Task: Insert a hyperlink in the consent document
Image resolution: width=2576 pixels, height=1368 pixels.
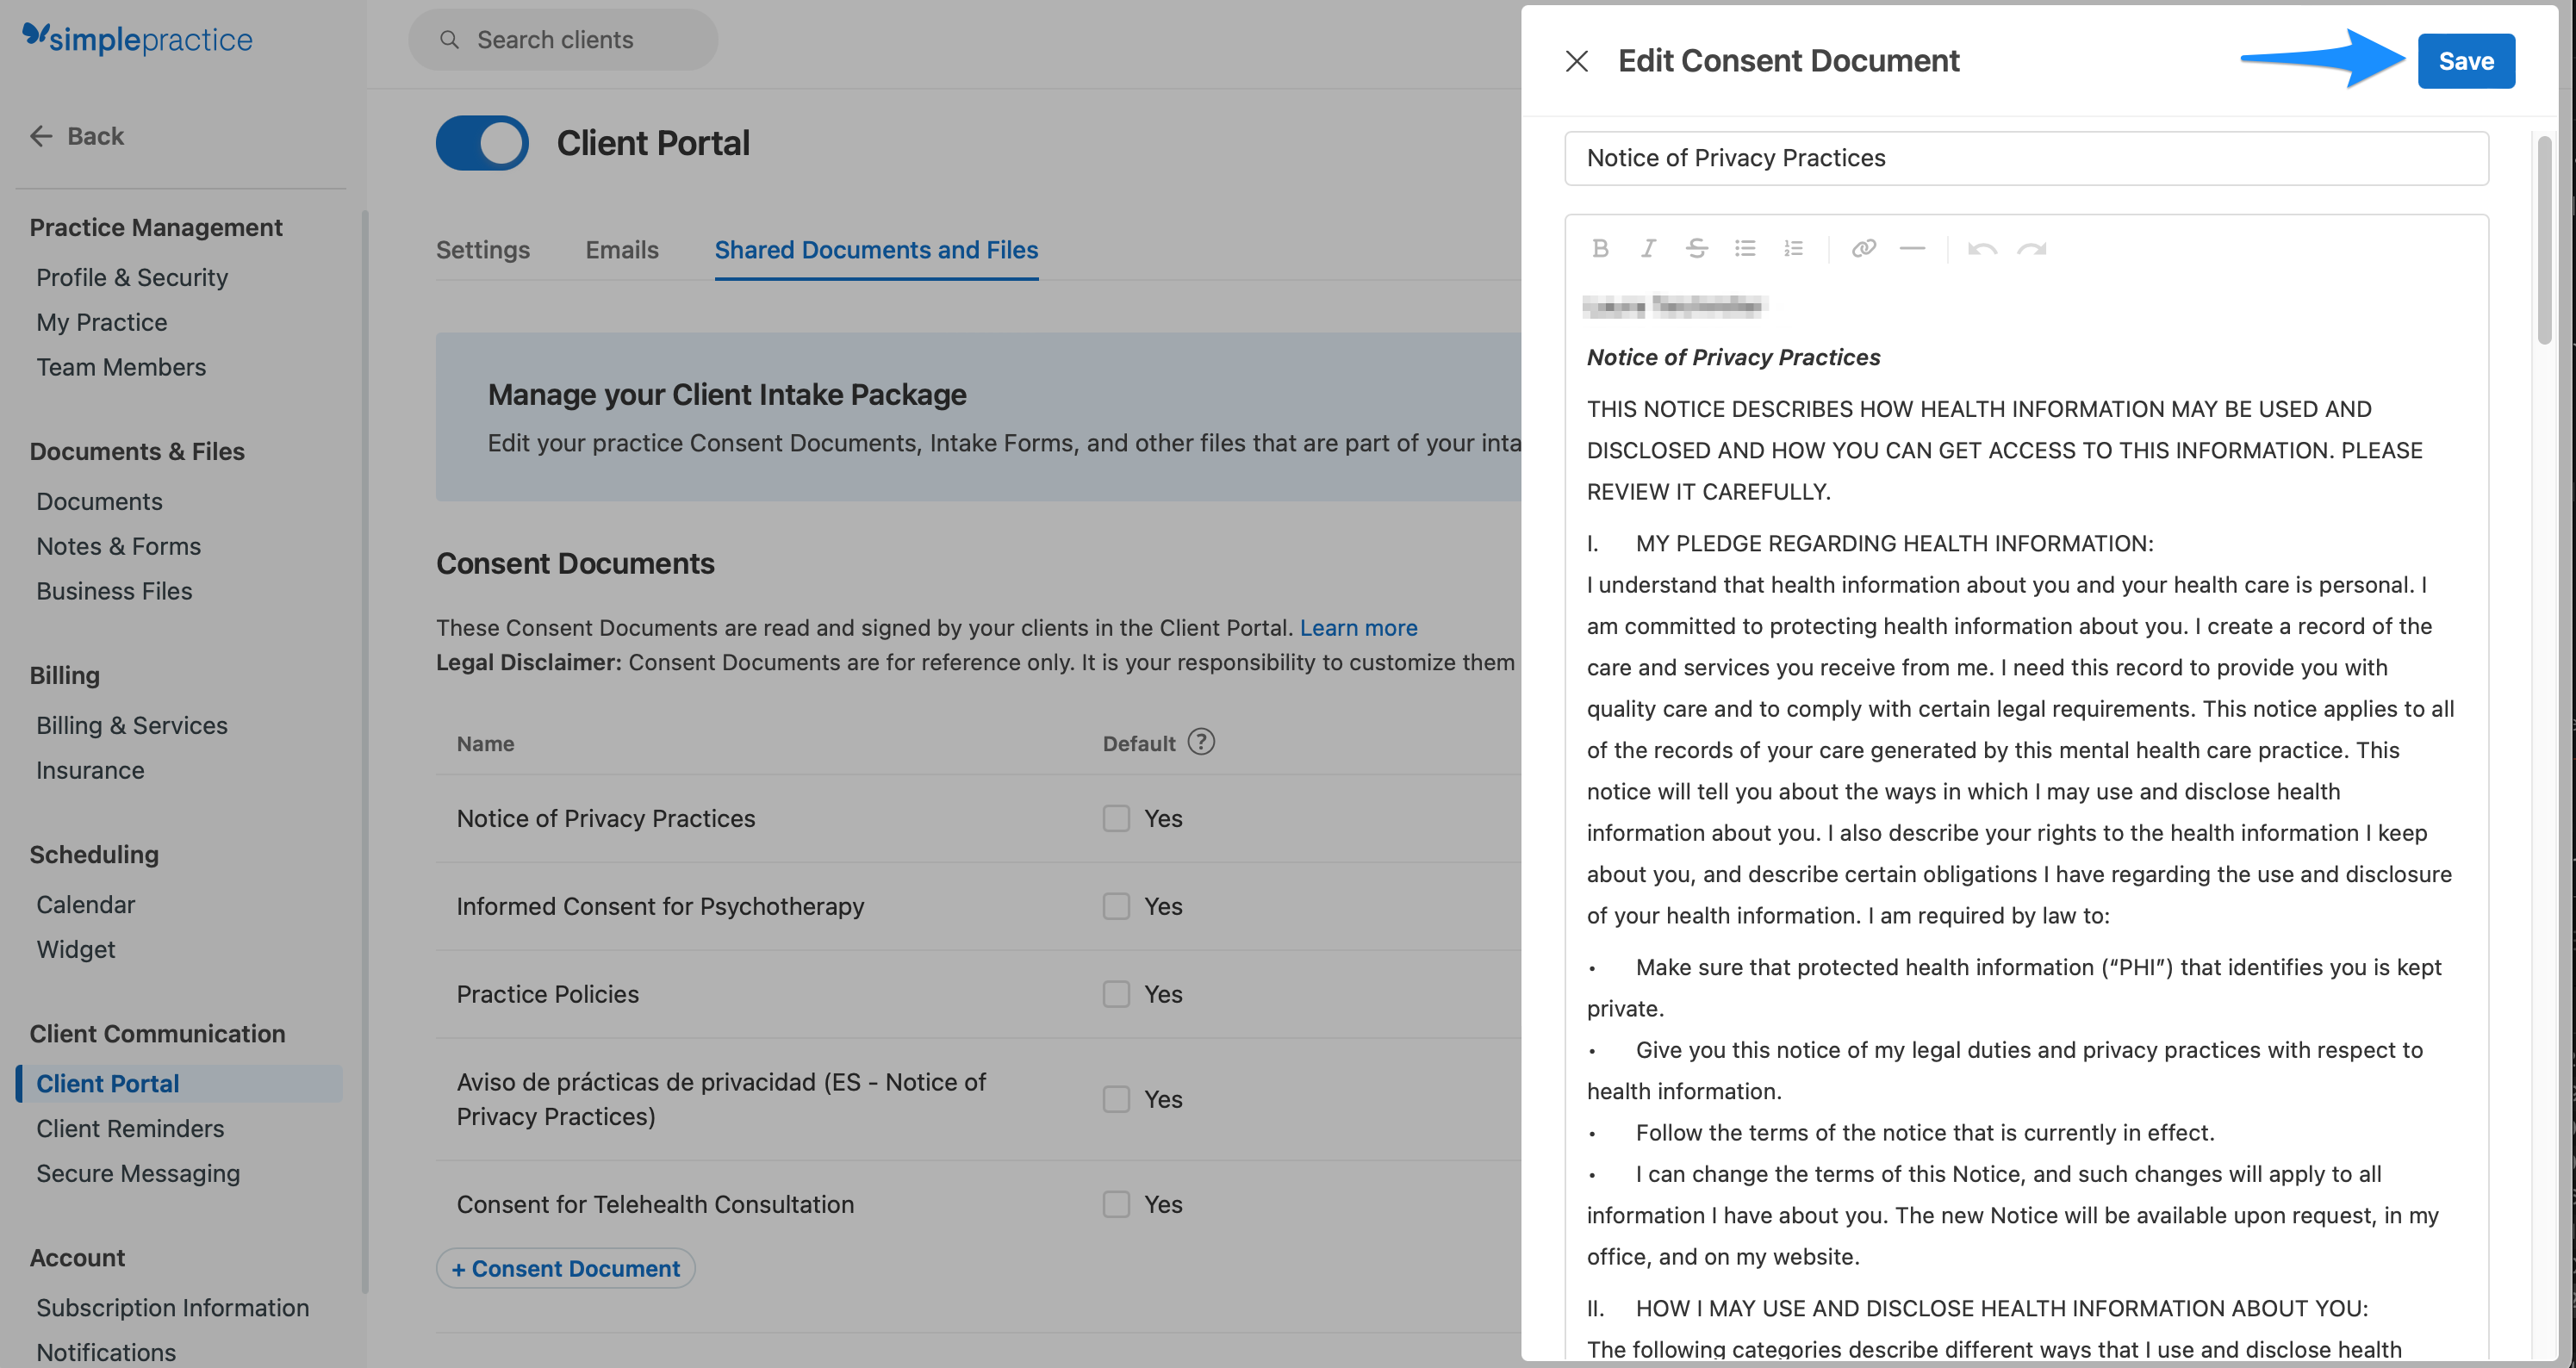Action: pos(1864,248)
